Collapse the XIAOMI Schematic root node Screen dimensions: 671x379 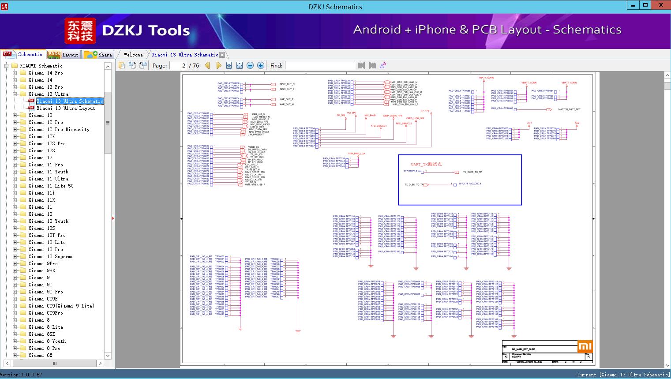pyautogui.click(x=7, y=66)
